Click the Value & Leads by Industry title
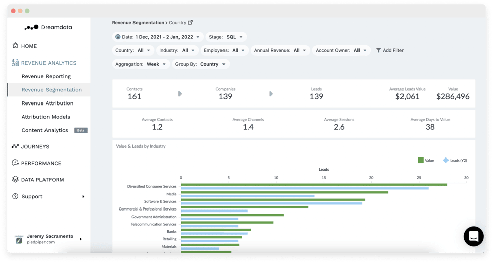 (x=141, y=146)
